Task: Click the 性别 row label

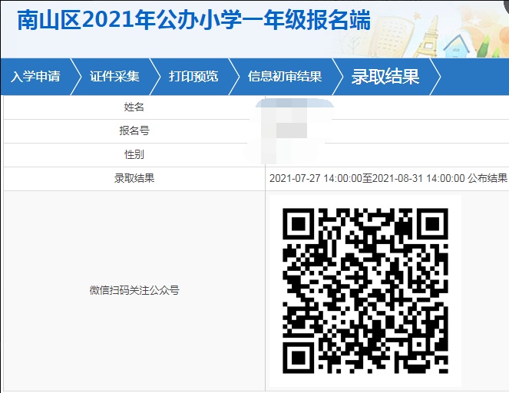Action: point(134,154)
